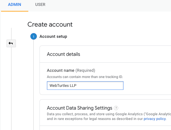Switch to the ADMIN tab
Screen dimensions: 171x130
[14, 5]
